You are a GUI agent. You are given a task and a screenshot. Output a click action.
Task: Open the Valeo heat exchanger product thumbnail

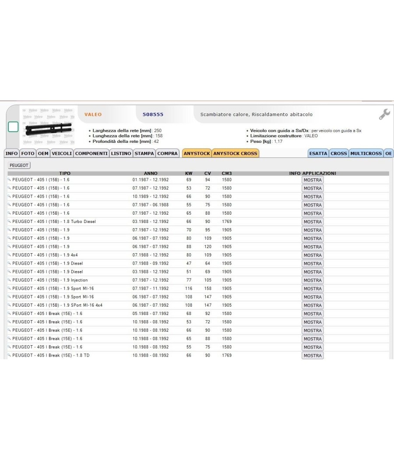click(49, 127)
